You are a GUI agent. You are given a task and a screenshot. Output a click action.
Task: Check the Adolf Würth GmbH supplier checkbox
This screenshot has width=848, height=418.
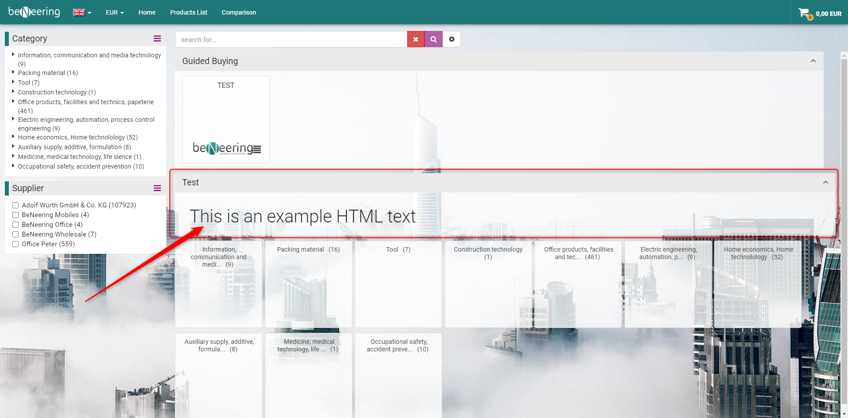tap(15, 205)
